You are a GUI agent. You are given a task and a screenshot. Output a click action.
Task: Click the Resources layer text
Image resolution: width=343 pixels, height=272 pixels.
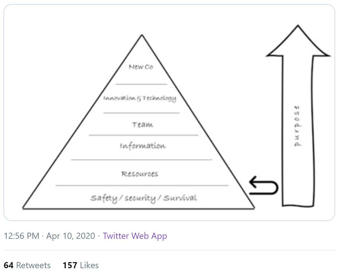pyautogui.click(x=140, y=174)
